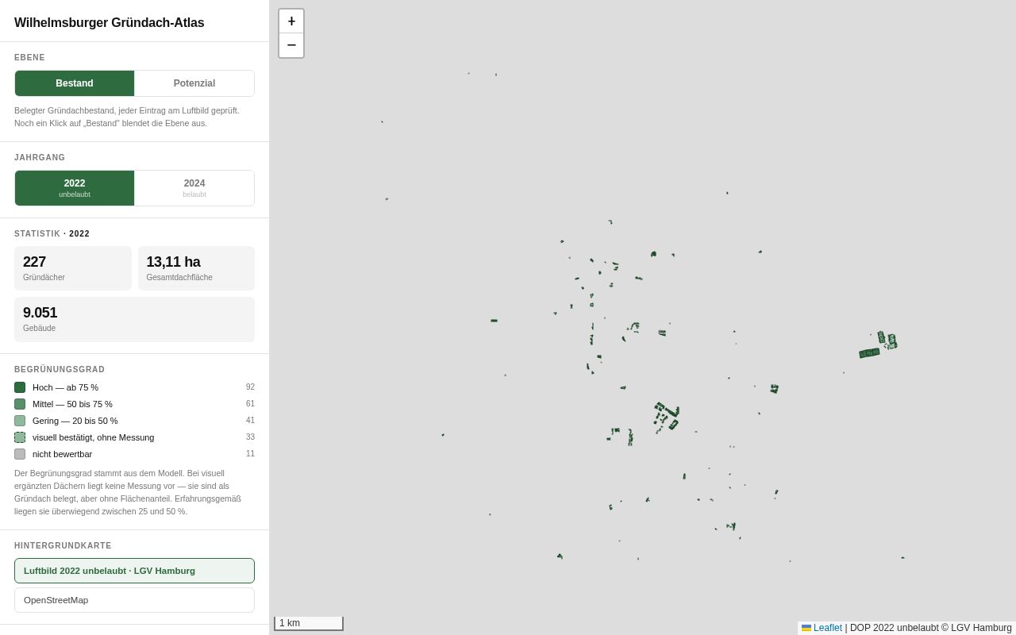
Task: Click the 1 km scale bar
Action: [x=309, y=623]
